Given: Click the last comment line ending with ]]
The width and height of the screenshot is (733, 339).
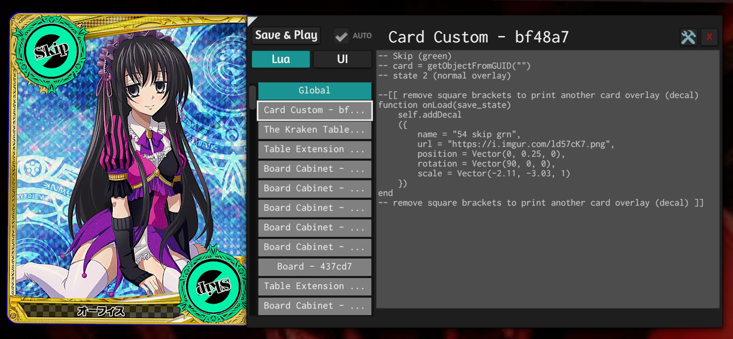Looking at the screenshot, I should click(x=541, y=203).
